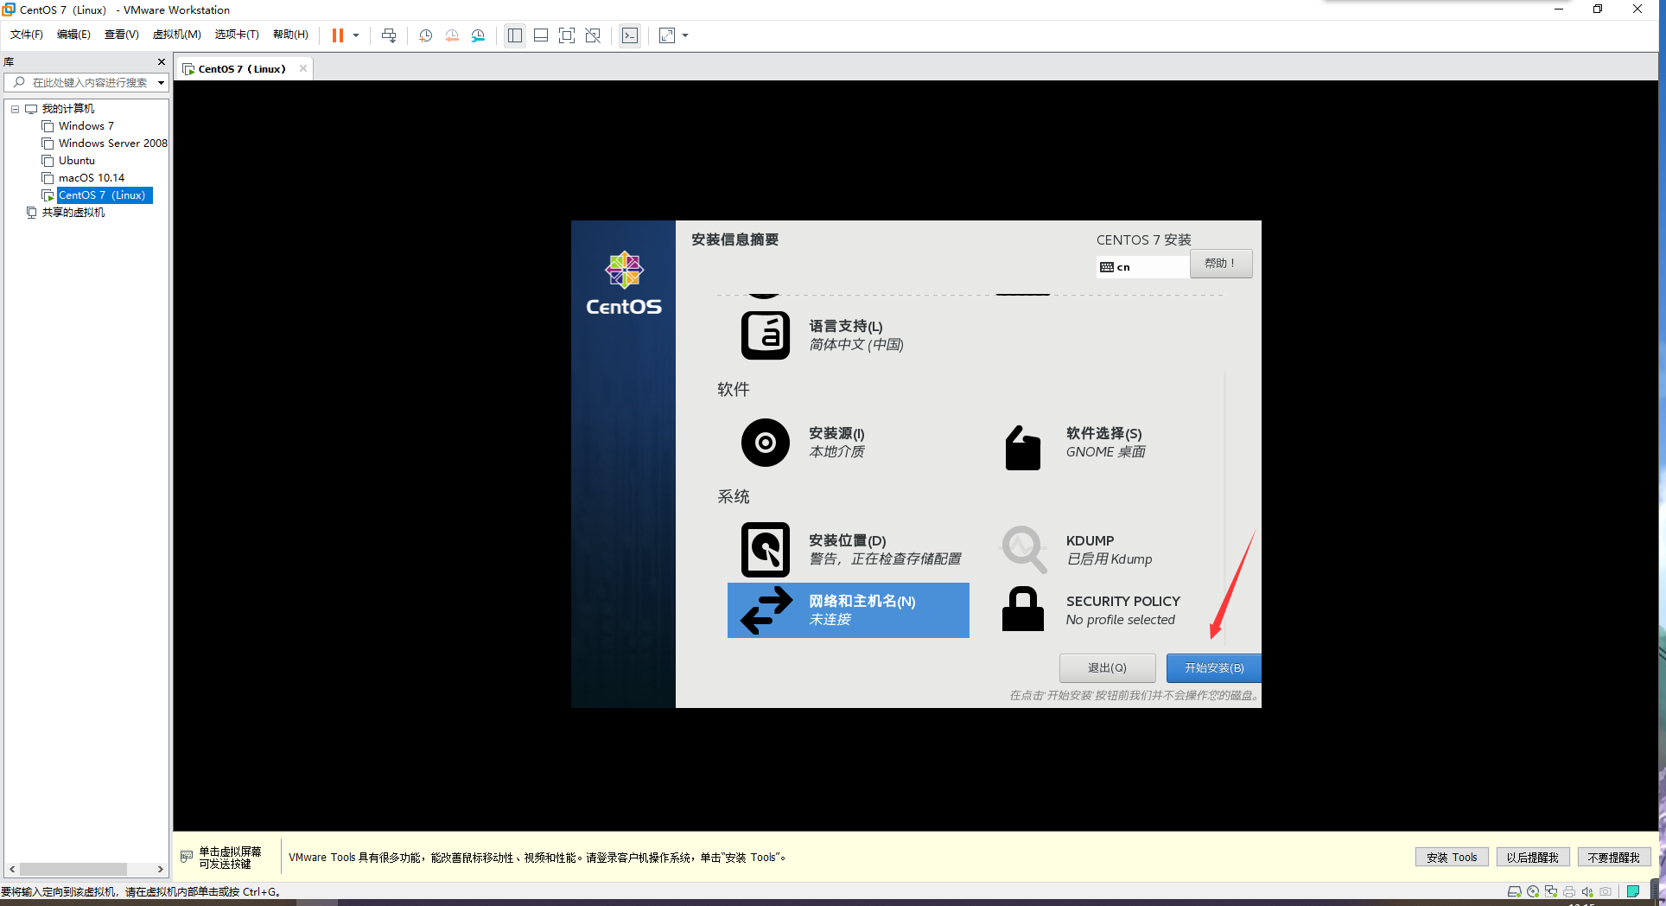
Task: Send Ctrl+Alt+Del to the virtual machine
Action: [389, 35]
